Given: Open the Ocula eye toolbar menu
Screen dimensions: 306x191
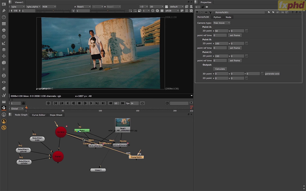Looking at the screenshot, I should (4, 128).
